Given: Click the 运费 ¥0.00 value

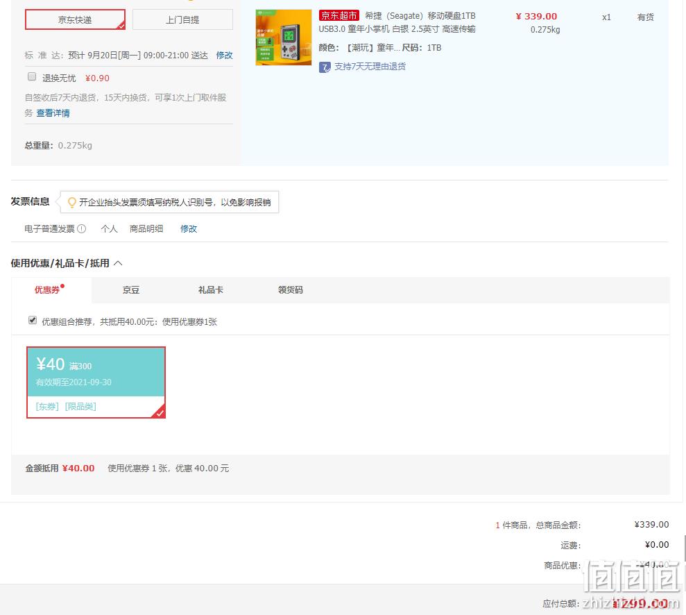Looking at the screenshot, I should [x=657, y=544].
